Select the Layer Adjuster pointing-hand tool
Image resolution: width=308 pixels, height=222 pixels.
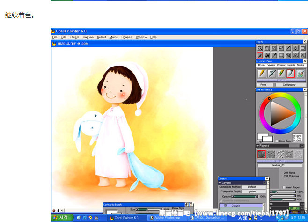(x=288, y=55)
